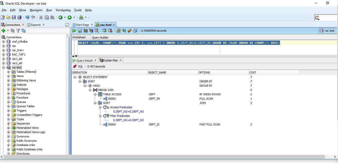Expand the Tables (Filtered) node
338x163 pixels.
click(9, 72)
